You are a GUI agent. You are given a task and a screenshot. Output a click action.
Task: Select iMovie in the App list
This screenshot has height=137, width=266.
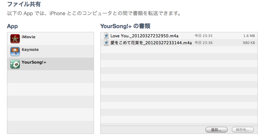[x=50, y=39]
